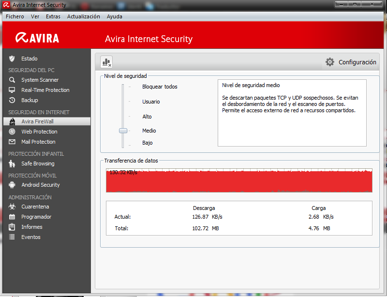The image size is (387, 297).
Task: Select Avira FireWall in the sidebar
Action: [47, 121]
